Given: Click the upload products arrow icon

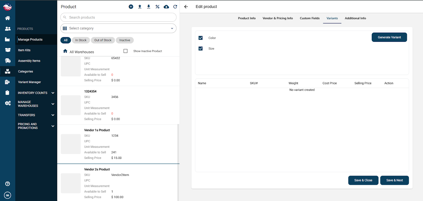Looking at the screenshot, I should [x=140, y=7].
